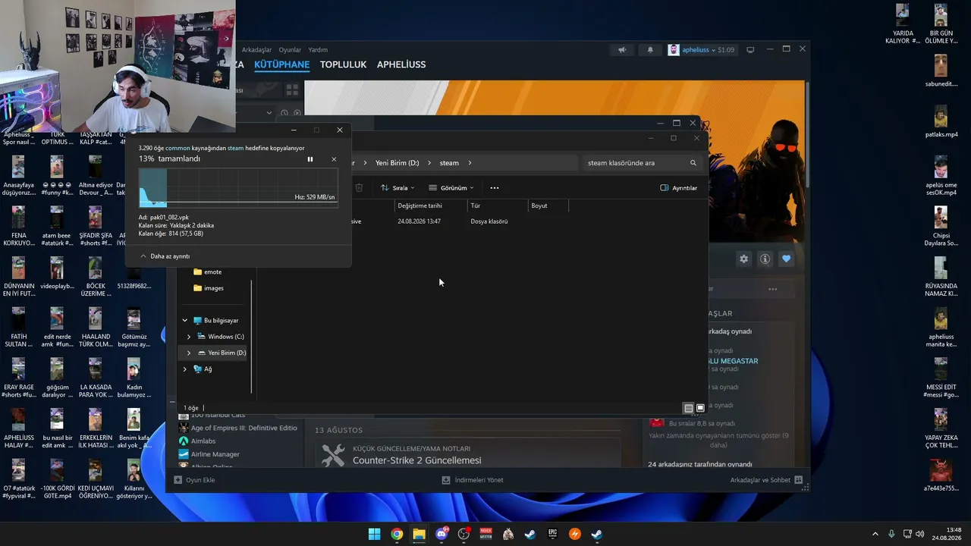Click the Steam Big Picture mode icon

pos(750,50)
